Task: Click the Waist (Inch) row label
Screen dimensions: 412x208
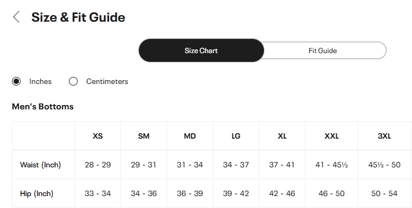Action: click(x=41, y=165)
